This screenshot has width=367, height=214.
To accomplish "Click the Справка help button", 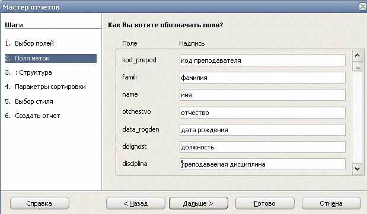I will point(40,203).
